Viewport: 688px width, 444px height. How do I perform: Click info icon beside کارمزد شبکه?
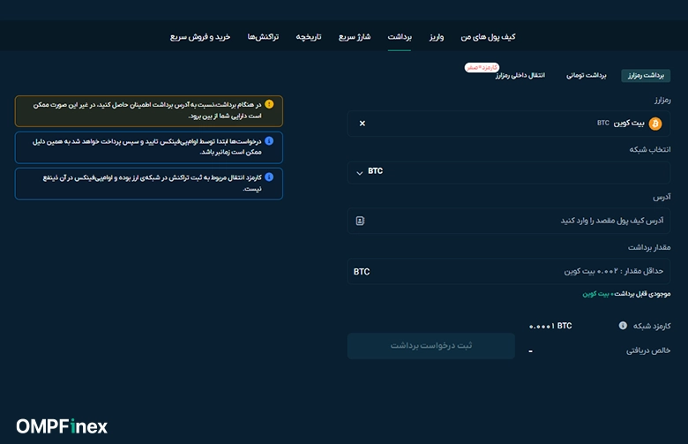(623, 326)
